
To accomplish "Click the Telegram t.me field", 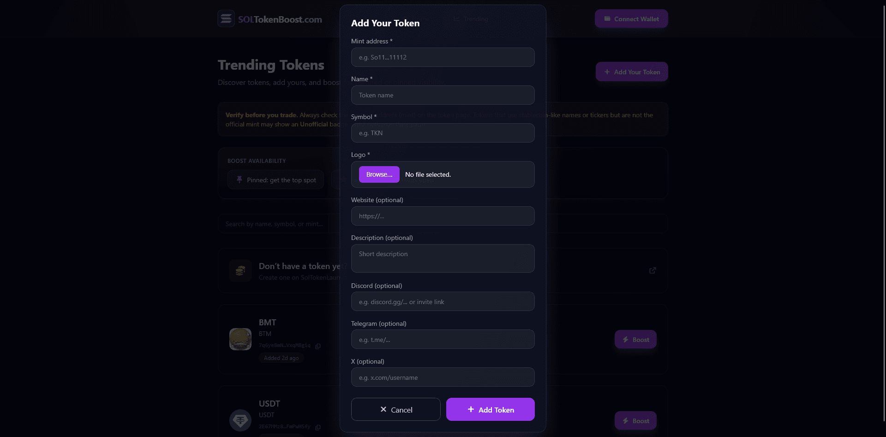I will (443, 339).
